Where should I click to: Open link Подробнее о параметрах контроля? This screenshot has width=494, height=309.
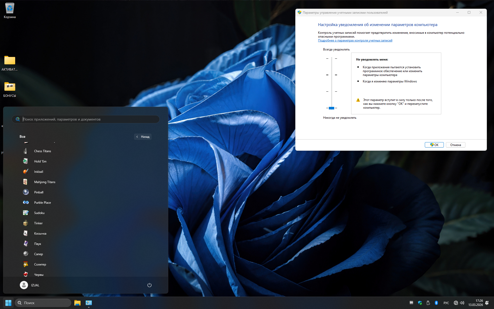tap(355, 40)
